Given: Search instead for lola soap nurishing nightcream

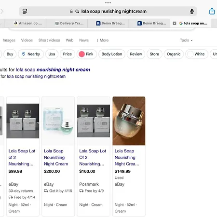Looking at the screenshot, I should pyautogui.click(x=36, y=76).
